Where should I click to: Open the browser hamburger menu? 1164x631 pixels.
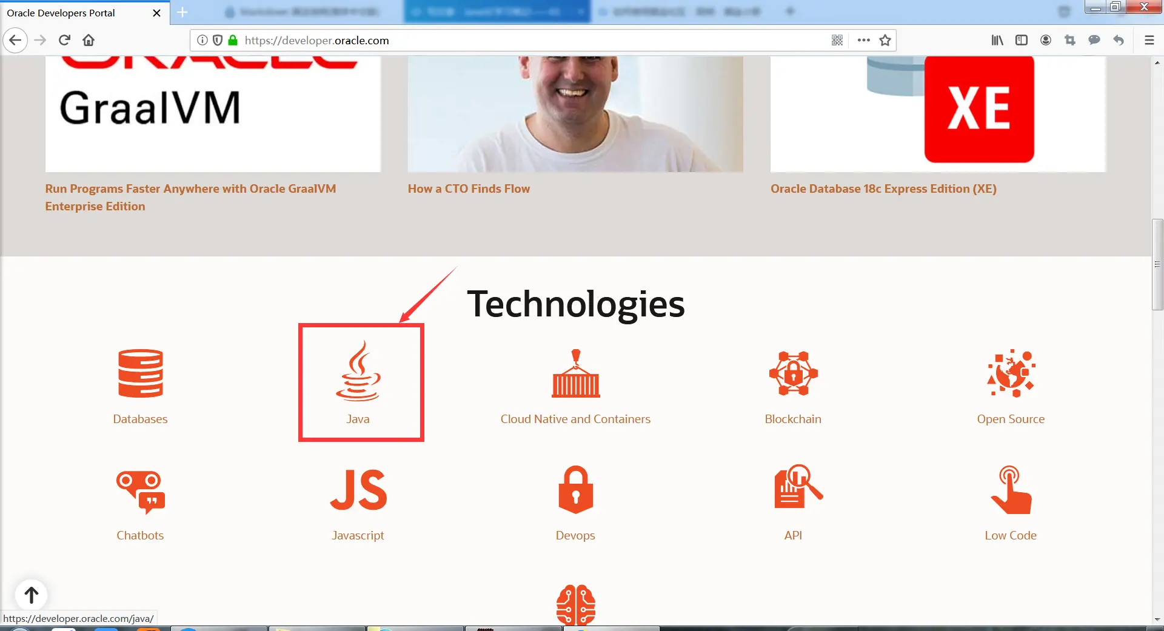click(1149, 41)
